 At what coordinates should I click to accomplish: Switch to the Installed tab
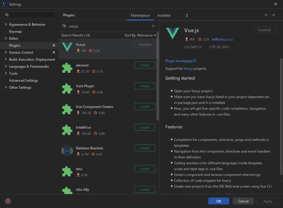pos(164,15)
